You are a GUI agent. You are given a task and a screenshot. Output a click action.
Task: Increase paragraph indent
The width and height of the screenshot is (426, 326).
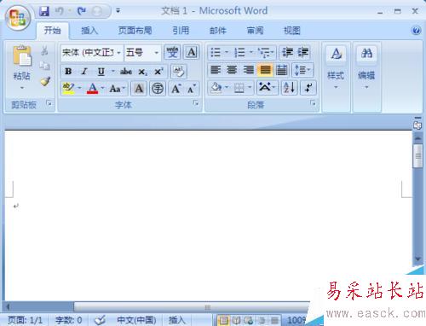click(x=302, y=53)
